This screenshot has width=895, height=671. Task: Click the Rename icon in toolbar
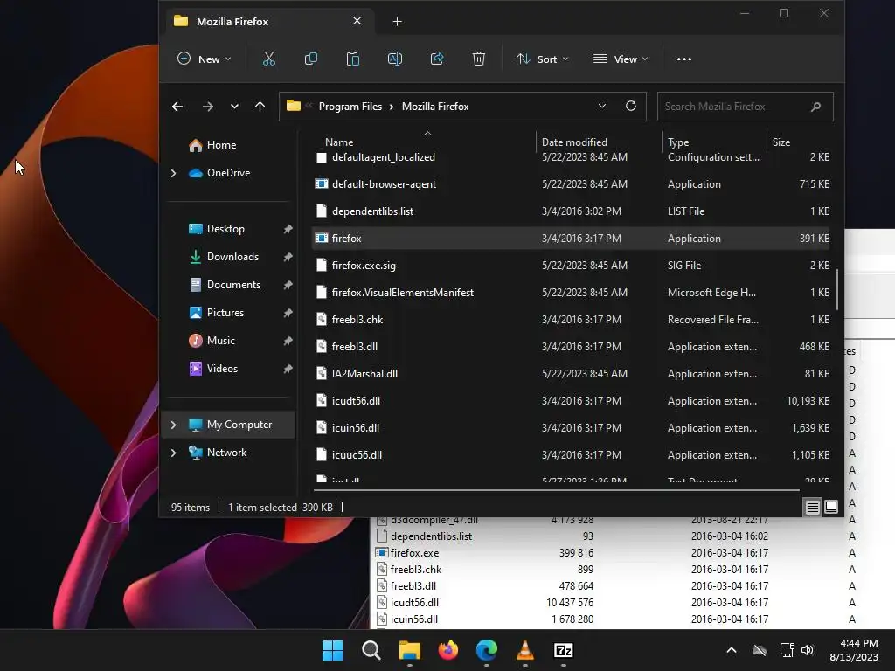coord(395,59)
